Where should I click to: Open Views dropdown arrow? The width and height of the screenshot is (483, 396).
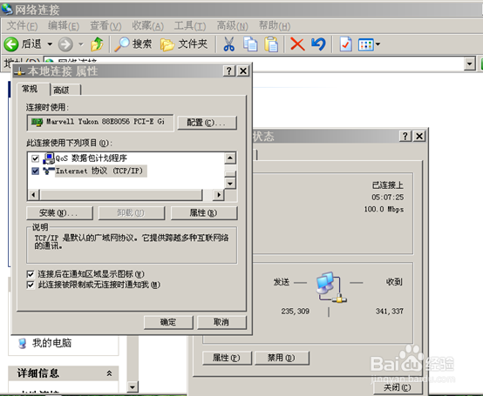click(x=378, y=44)
